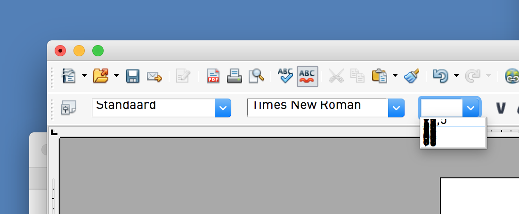519x214 pixels.
Task: Click the New document icon
Action: click(69, 76)
